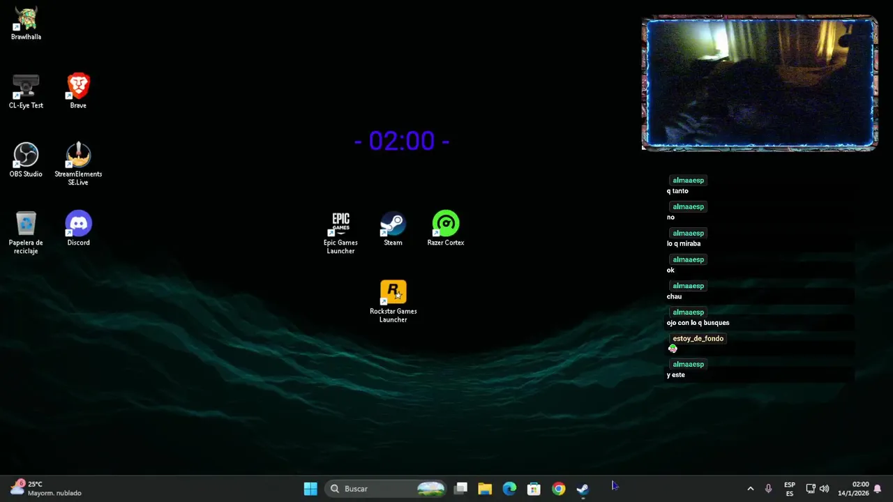
Task: Open the network icon in system tray
Action: pos(811,489)
